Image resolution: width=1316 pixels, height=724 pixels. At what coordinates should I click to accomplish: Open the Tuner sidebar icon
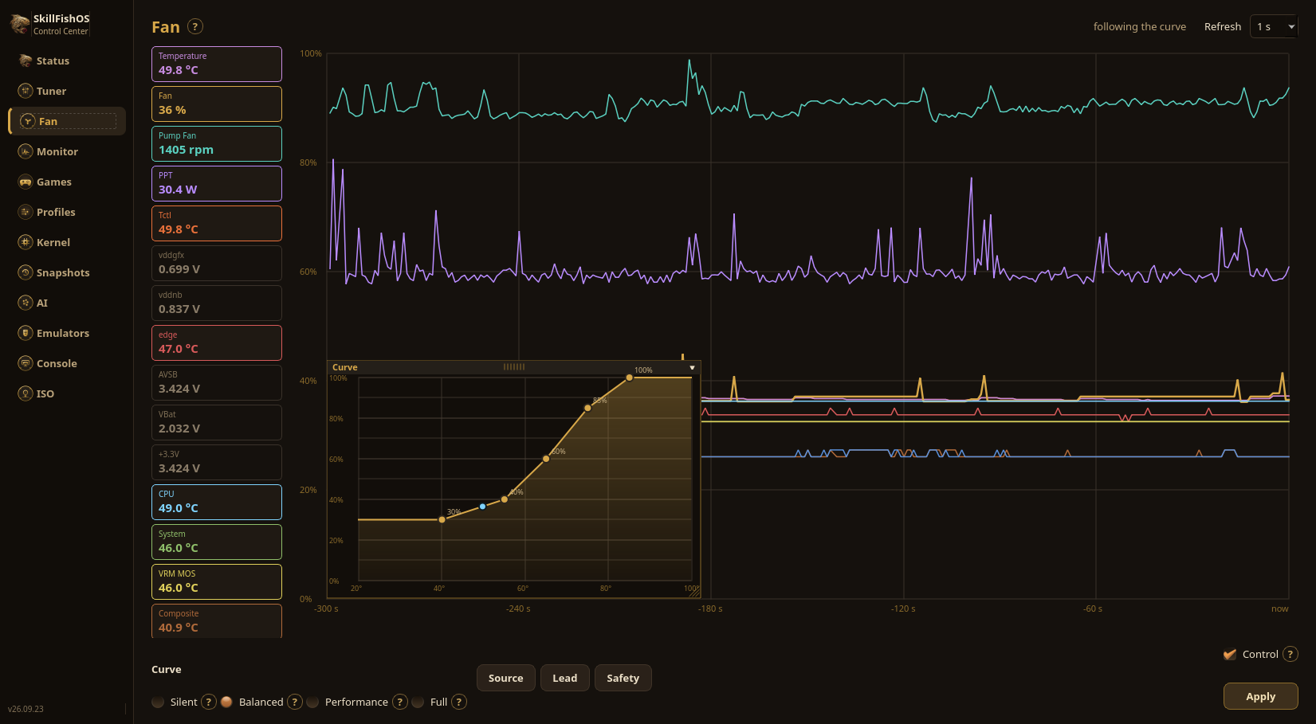click(26, 91)
